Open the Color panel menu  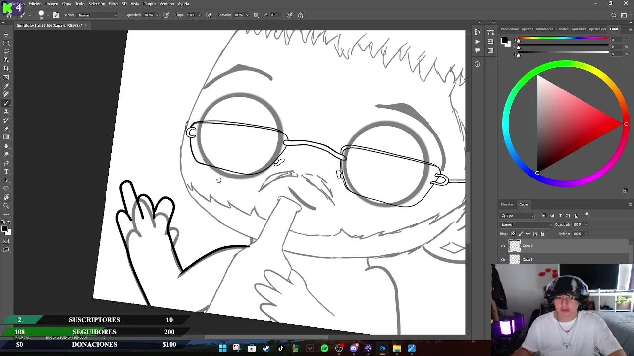630,29
